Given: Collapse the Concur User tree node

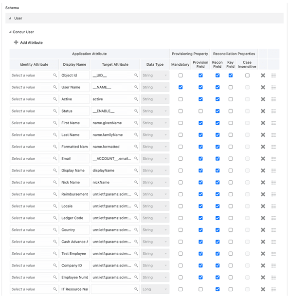Looking at the screenshot, I should 10,32.
